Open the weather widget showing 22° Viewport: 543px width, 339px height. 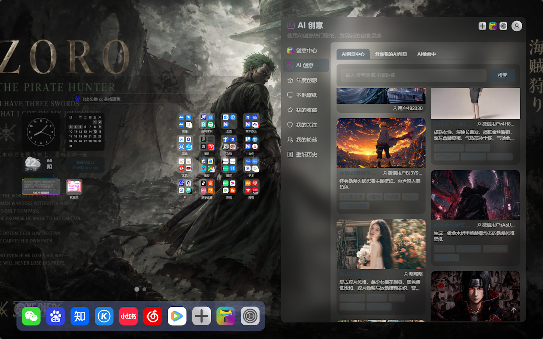coord(41,165)
